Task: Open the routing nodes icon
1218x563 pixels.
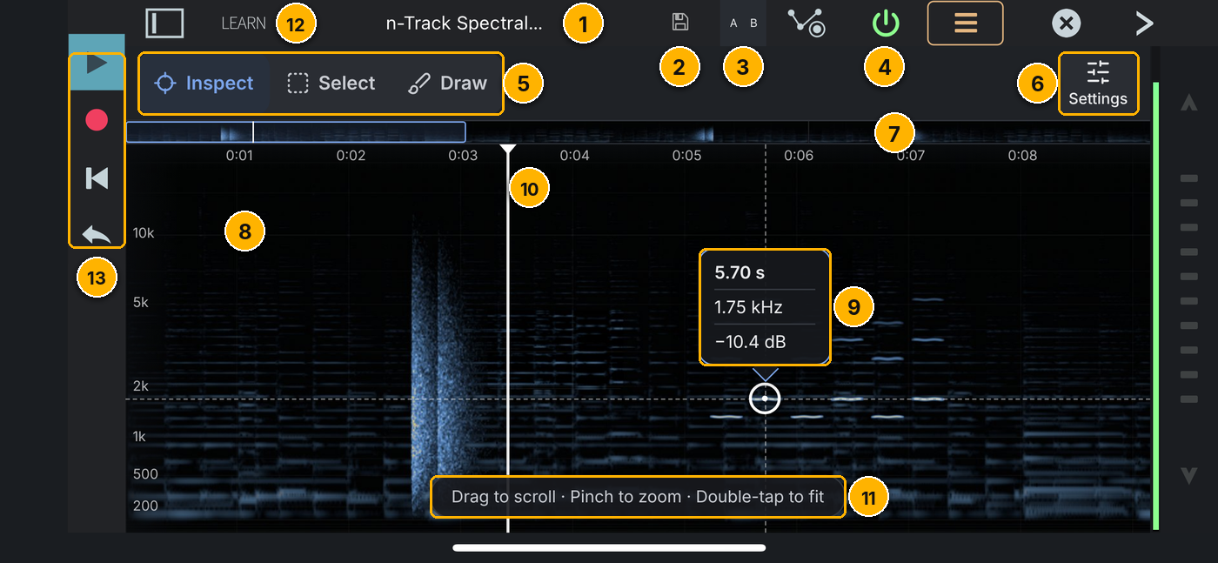Action: (x=807, y=23)
